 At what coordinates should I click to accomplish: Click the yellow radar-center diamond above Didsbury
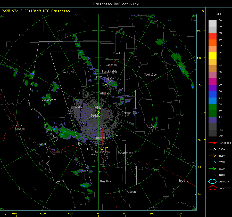pyautogui.click(x=98, y=112)
